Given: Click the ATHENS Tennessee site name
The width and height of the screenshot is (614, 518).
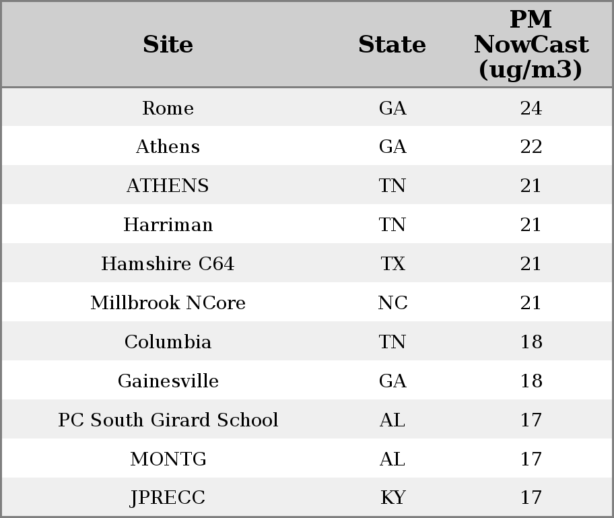Looking at the screenshot, I should [x=168, y=185].
